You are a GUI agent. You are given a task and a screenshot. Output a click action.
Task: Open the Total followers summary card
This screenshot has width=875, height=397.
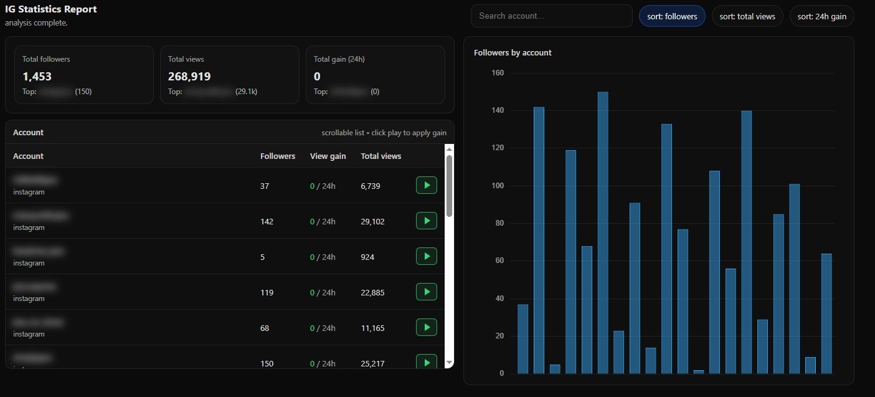pos(84,75)
